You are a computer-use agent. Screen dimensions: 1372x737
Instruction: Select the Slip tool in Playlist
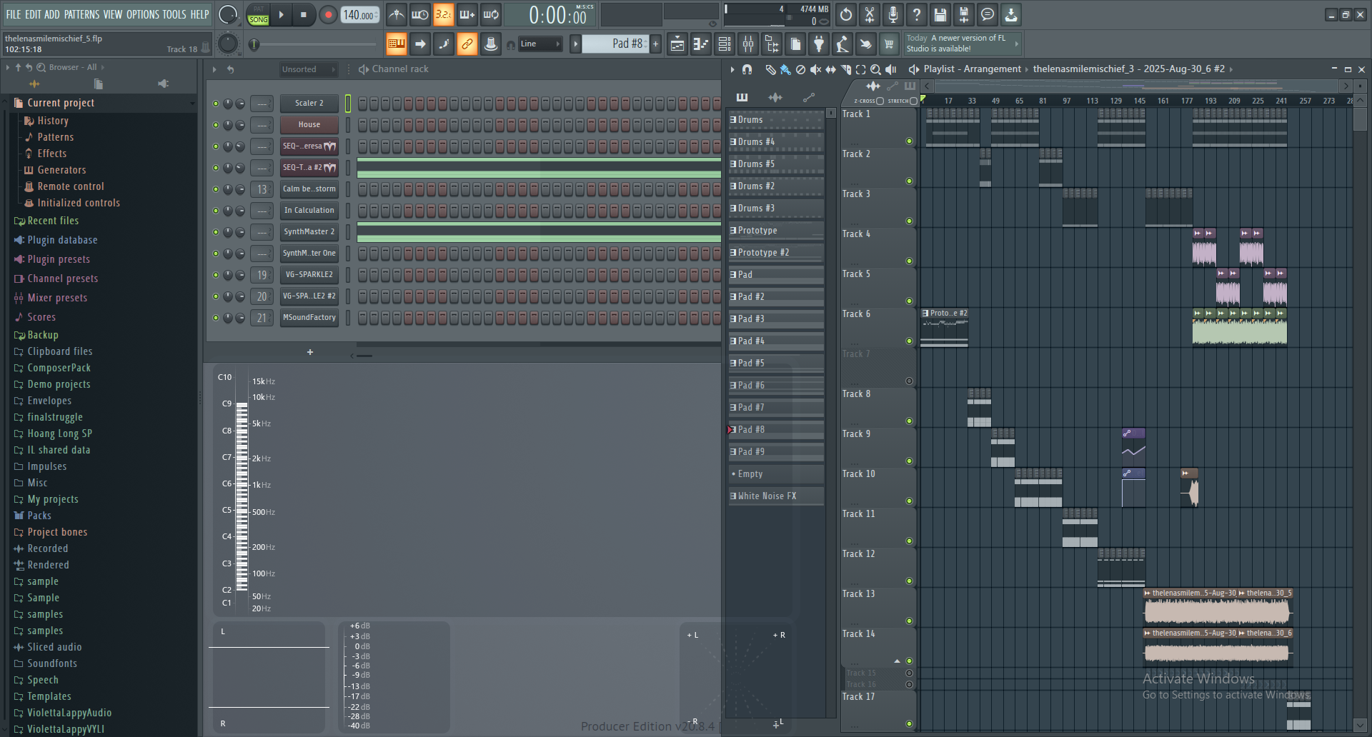pos(830,69)
